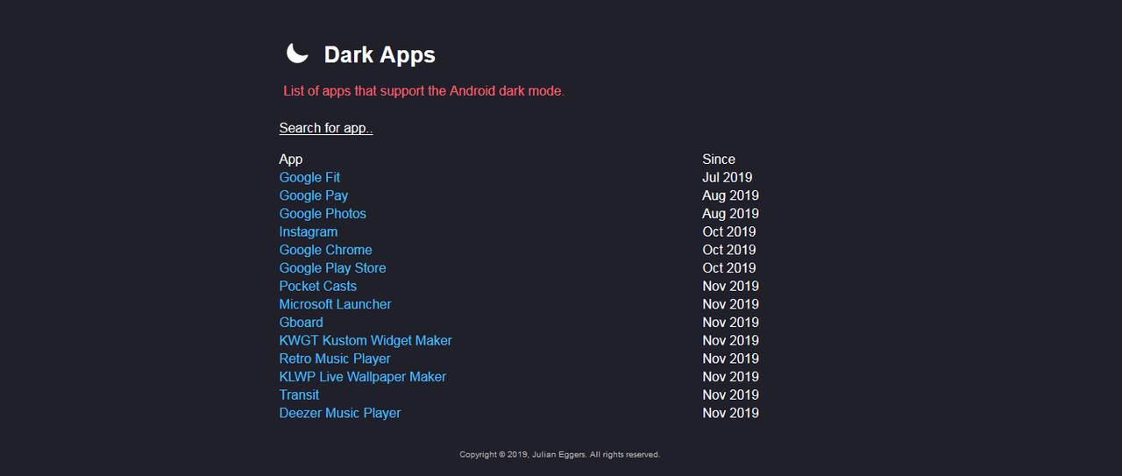This screenshot has width=1122, height=476.
Task: Click the Dark Apps page title
Action: (380, 54)
